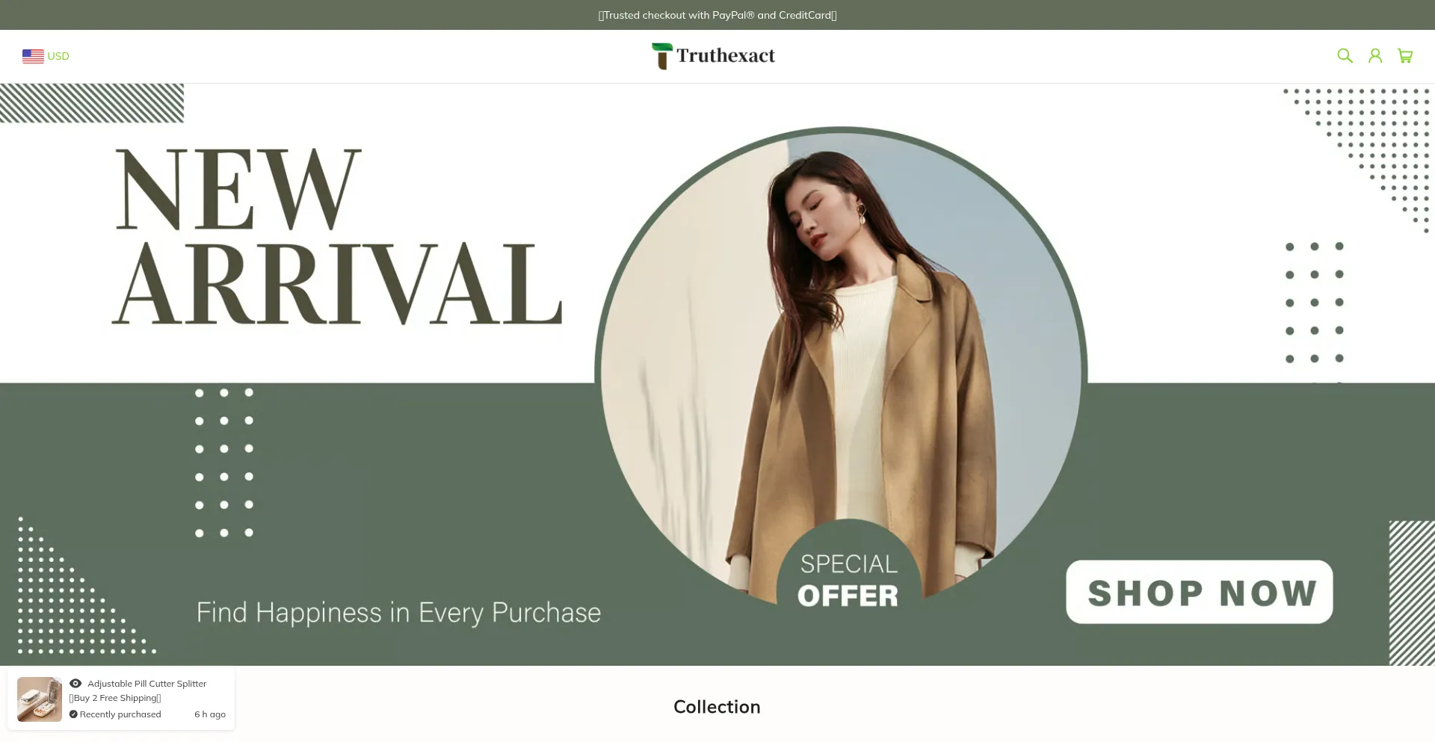Open the USD currency selector
Viewport: 1435px width, 742px height.
(x=46, y=56)
